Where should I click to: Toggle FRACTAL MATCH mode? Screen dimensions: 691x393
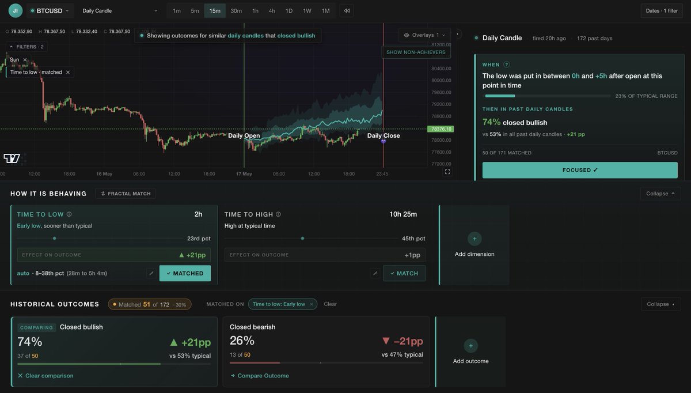click(126, 194)
